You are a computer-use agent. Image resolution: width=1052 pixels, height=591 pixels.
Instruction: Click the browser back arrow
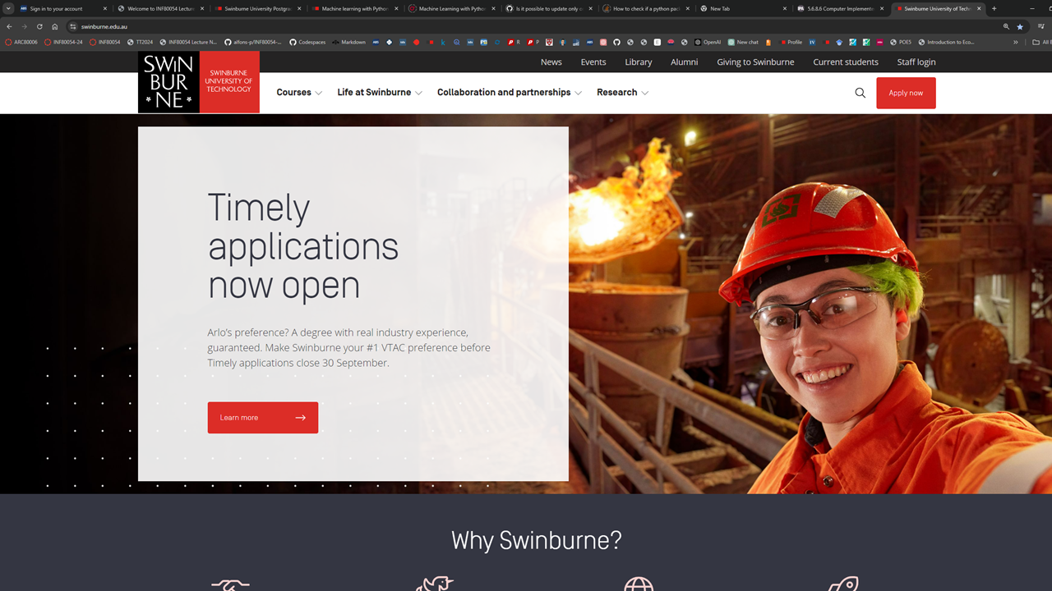click(x=9, y=25)
